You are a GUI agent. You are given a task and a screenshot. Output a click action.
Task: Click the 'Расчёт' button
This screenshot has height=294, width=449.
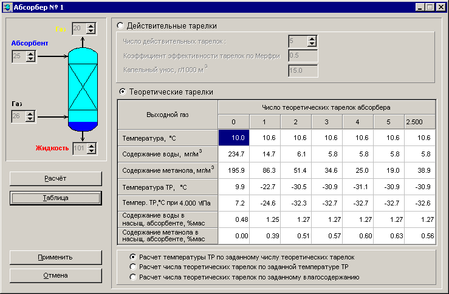55,179
